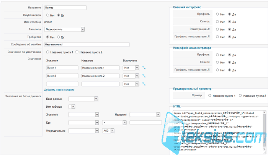Viewport: 268px width, 155px height.
Task: Open the Где comparison operator dropdown
Action: (x=114, y=123)
